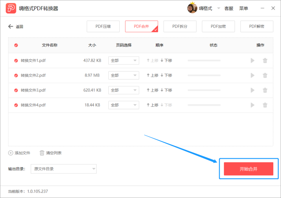The height and width of the screenshot is (198, 281).
Task: Open the 输出目录 原文件目录 dropdown
Action: (64, 169)
